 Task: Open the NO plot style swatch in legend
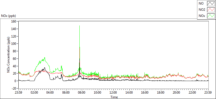click(x=211, y=3)
